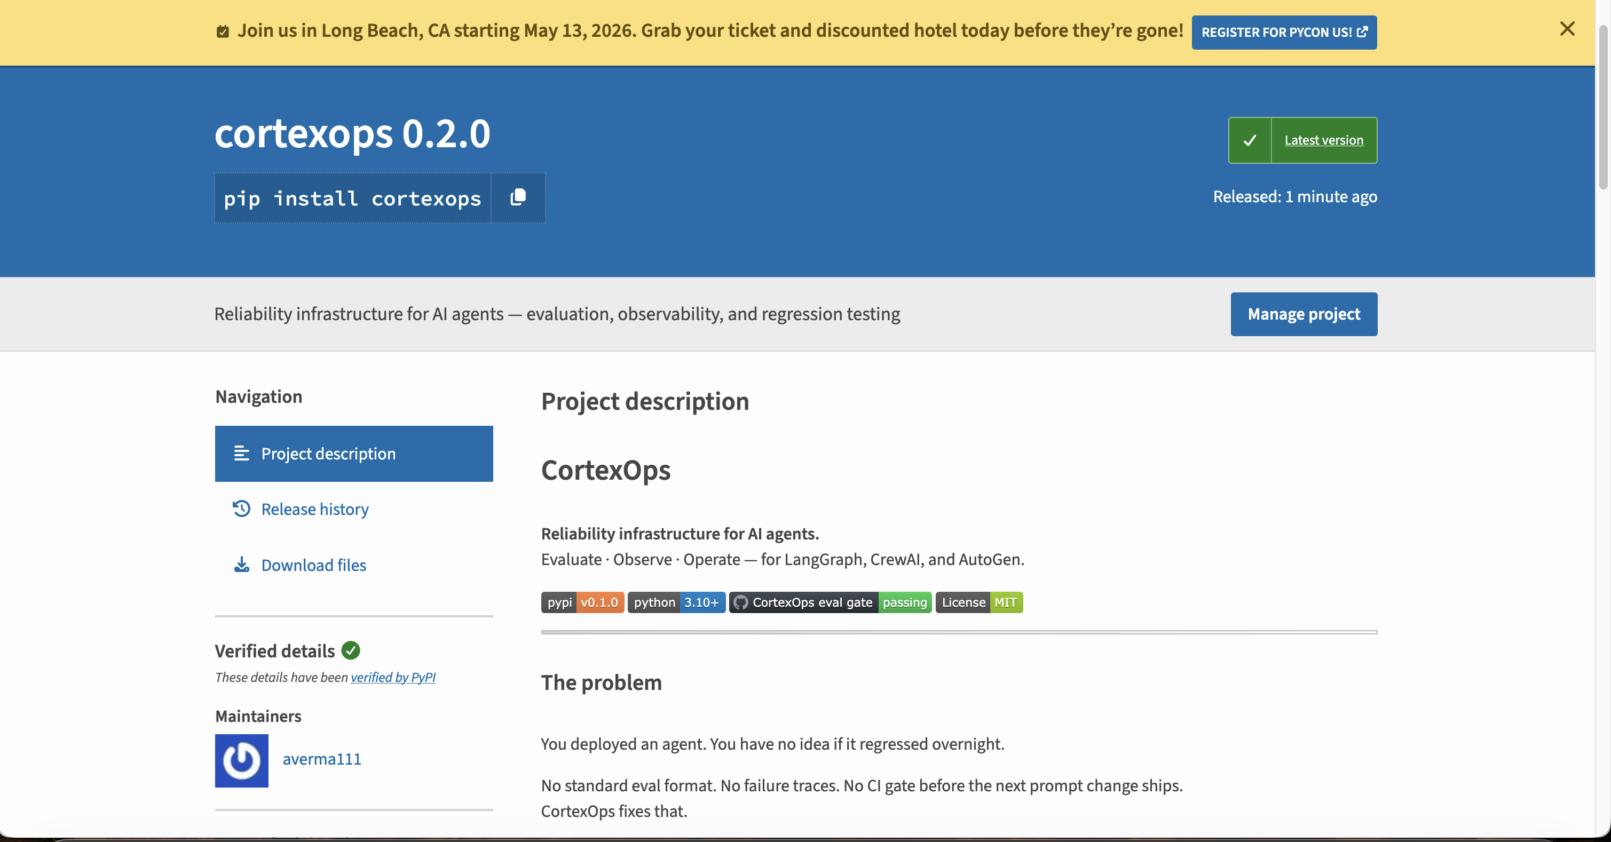Screen dimensions: 1611x842
Task: Click the copy pip install command icon
Action: pyautogui.click(x=518, y=197)
